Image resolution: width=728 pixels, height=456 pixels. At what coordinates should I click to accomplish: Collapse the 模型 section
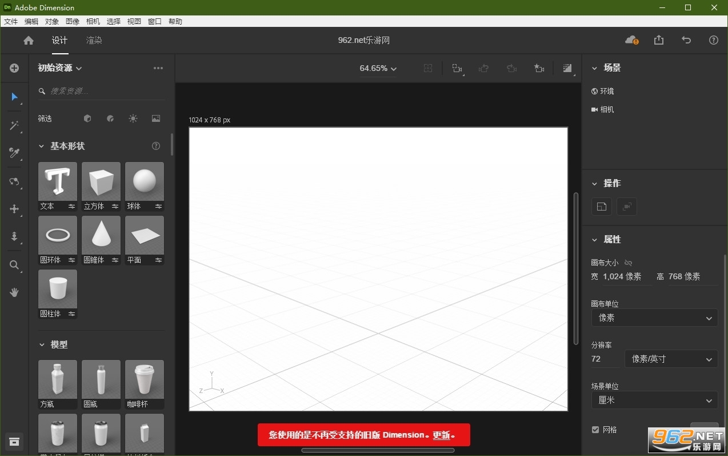click(x=41, y=344)
